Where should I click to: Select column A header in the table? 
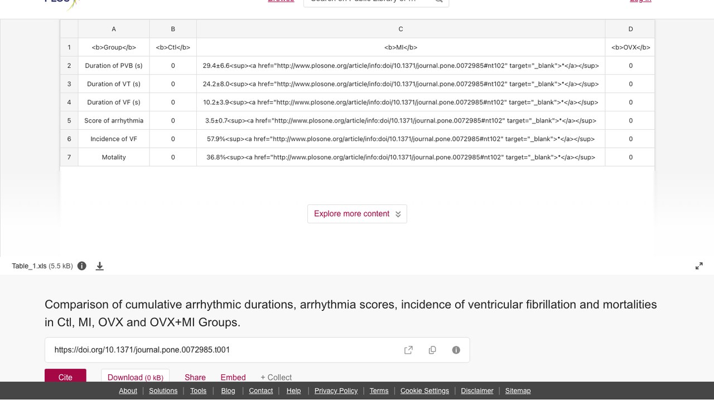[x=114, y=29]
